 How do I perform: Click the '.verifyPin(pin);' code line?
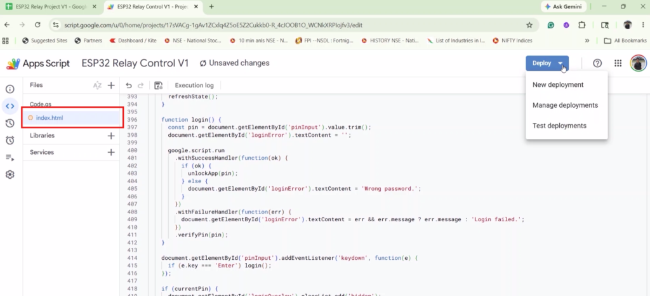pyautogui.click(x=201, y=235)
